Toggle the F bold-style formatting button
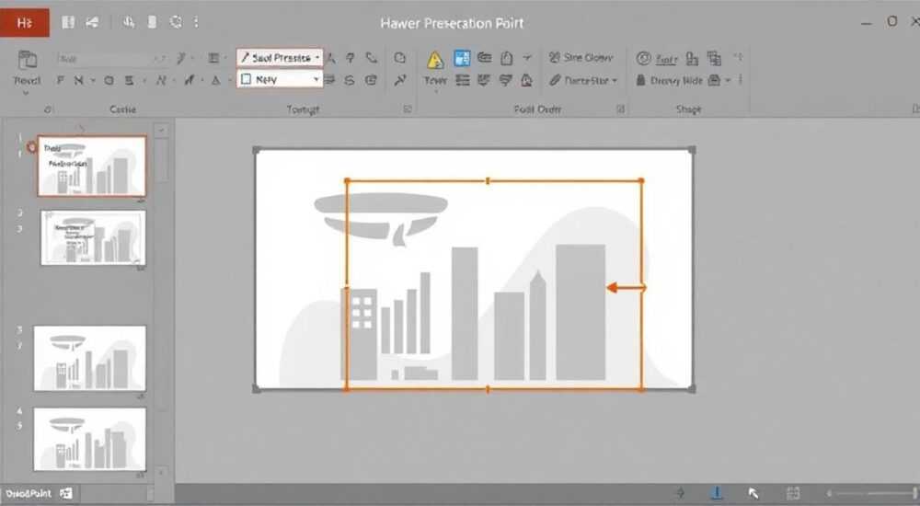 [x=60, y=80]
